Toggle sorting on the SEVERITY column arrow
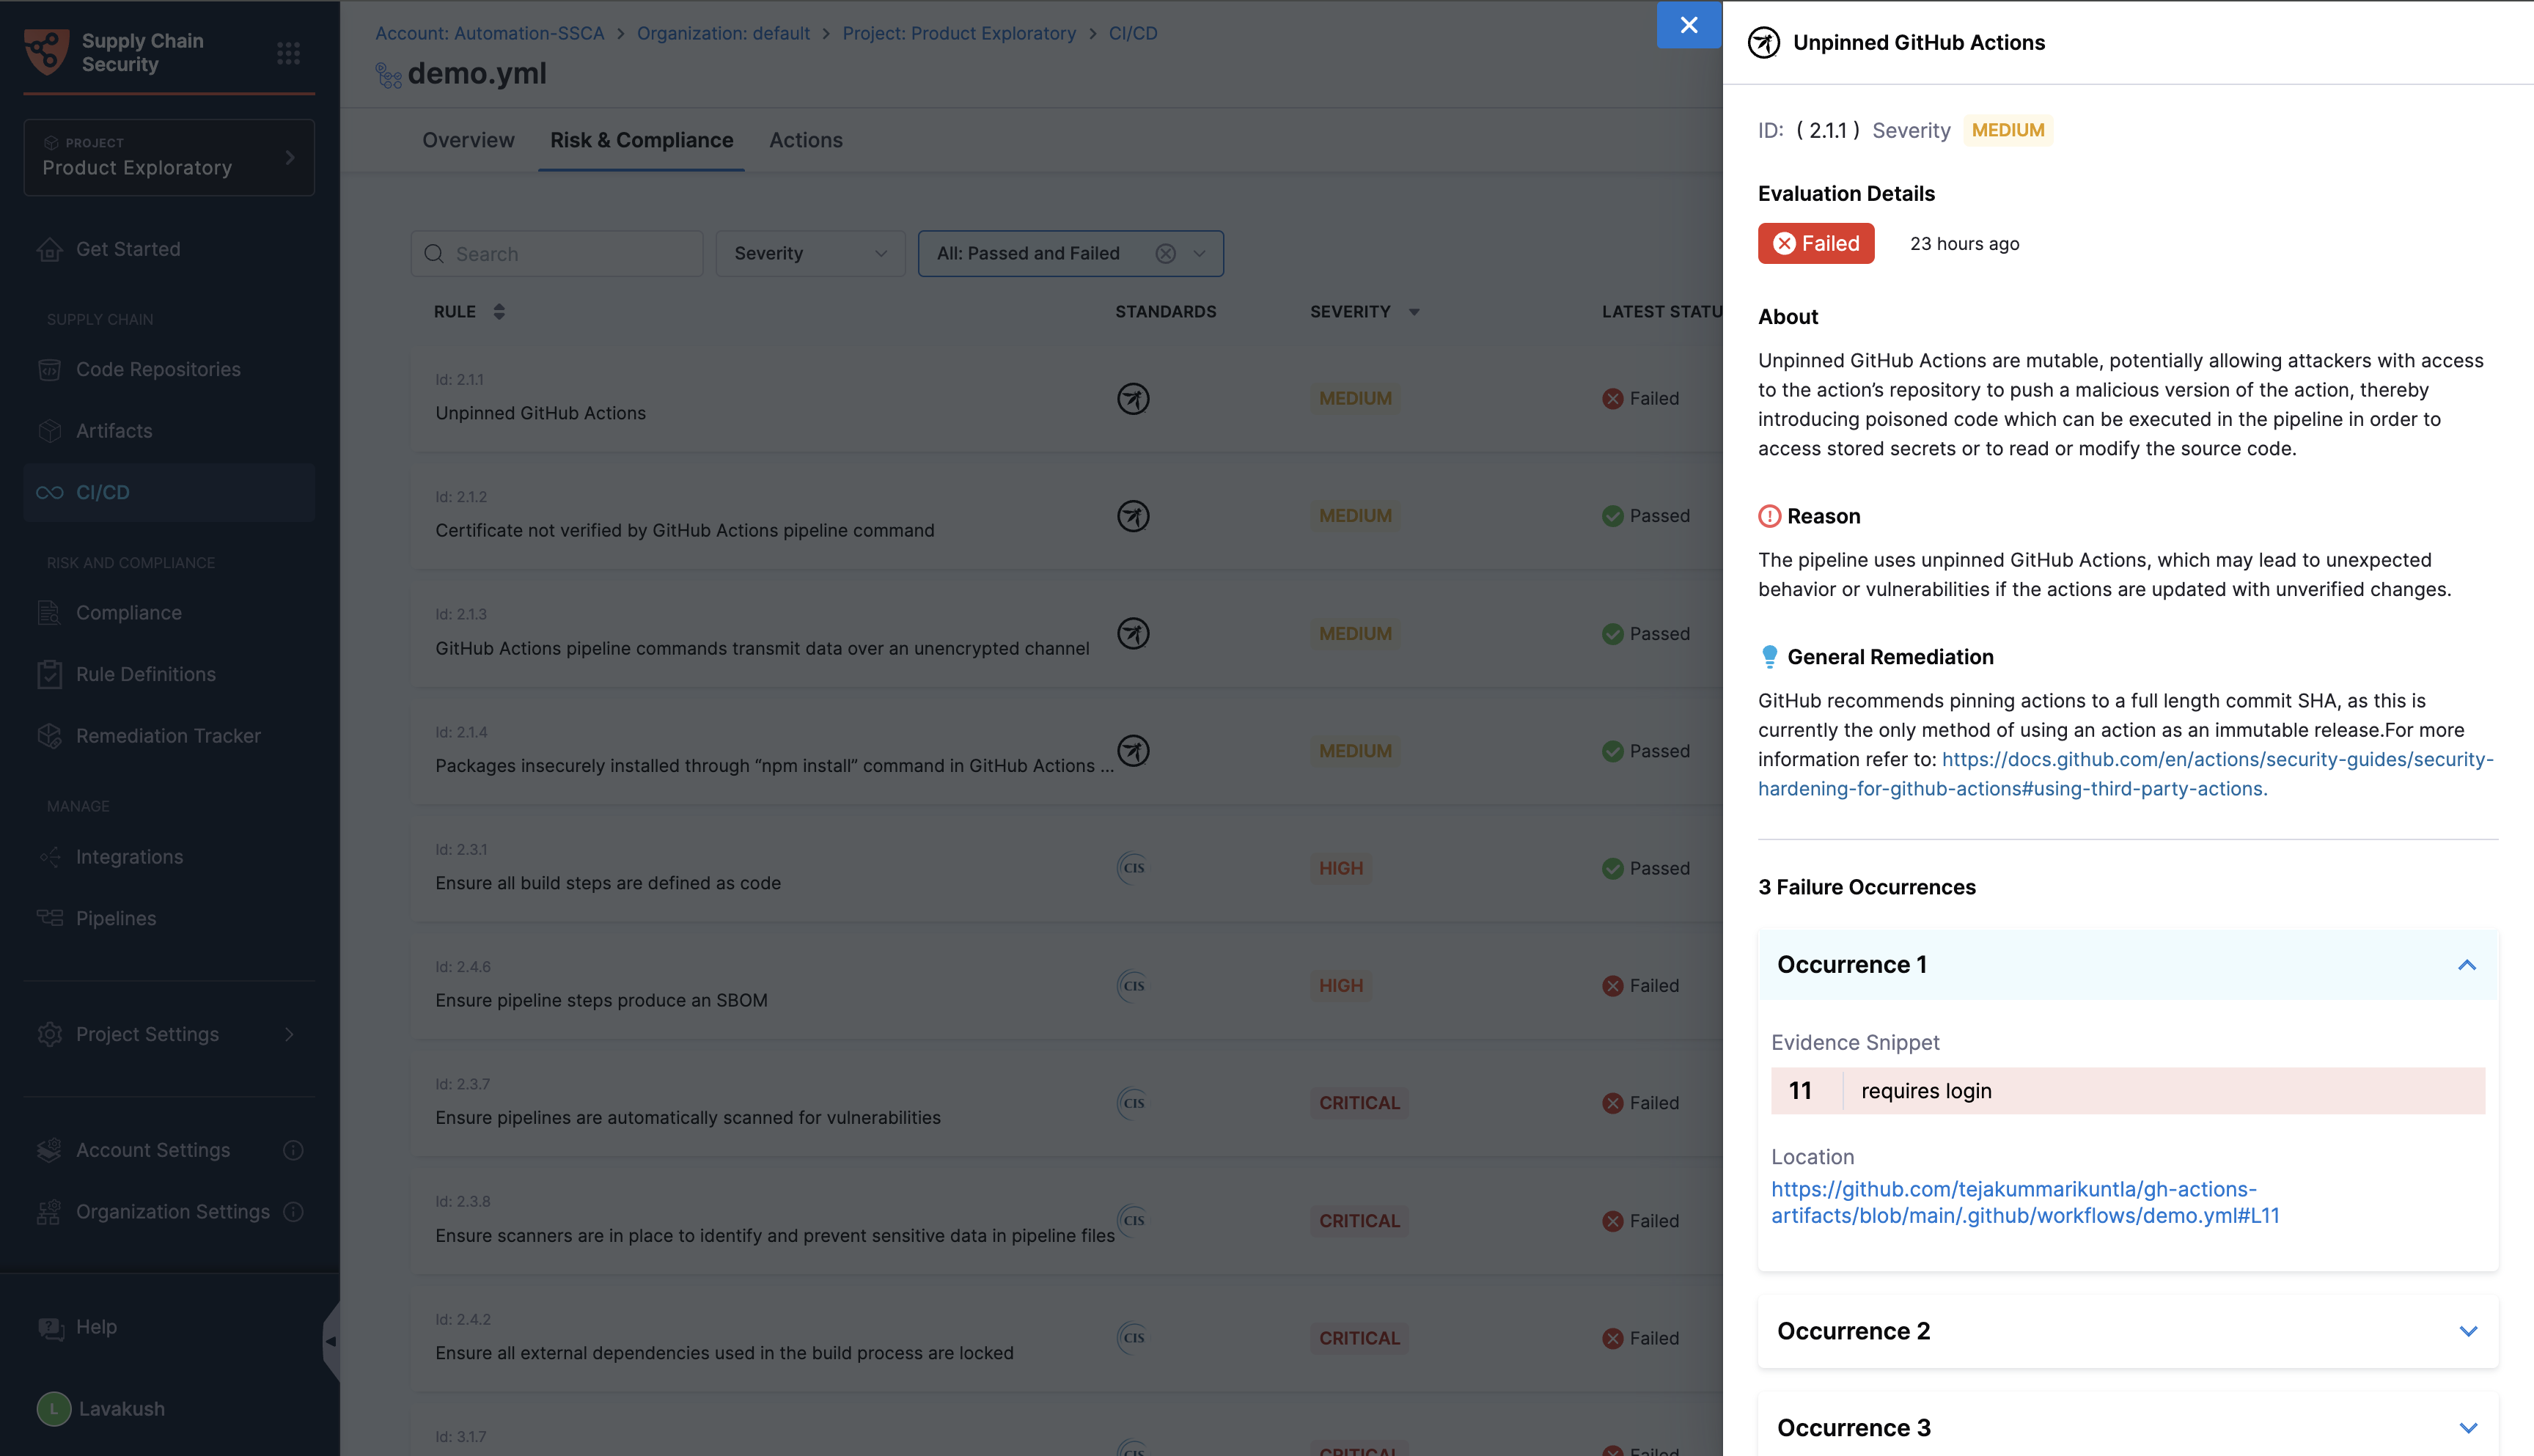 coord(1413,312)
